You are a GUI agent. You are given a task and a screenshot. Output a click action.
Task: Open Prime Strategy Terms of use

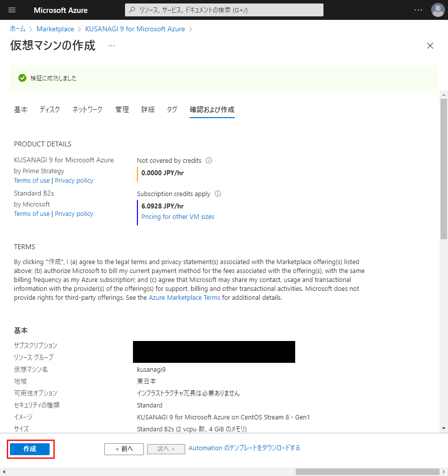click(x=32, y=180)
